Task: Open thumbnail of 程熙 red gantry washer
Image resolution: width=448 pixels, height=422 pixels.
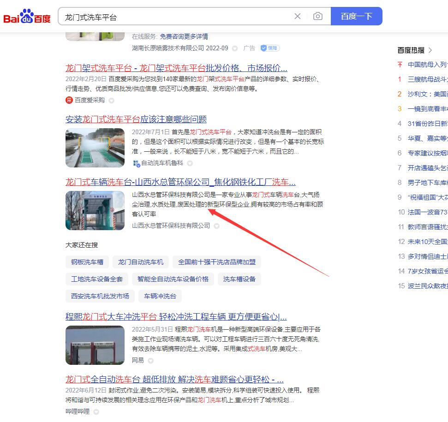Action: pyautogui.click(x=95, y=345)
